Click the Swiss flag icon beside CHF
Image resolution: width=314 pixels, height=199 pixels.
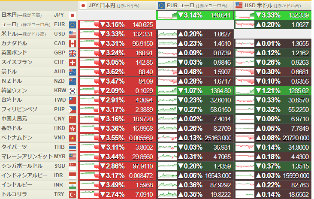pos(72,62)
